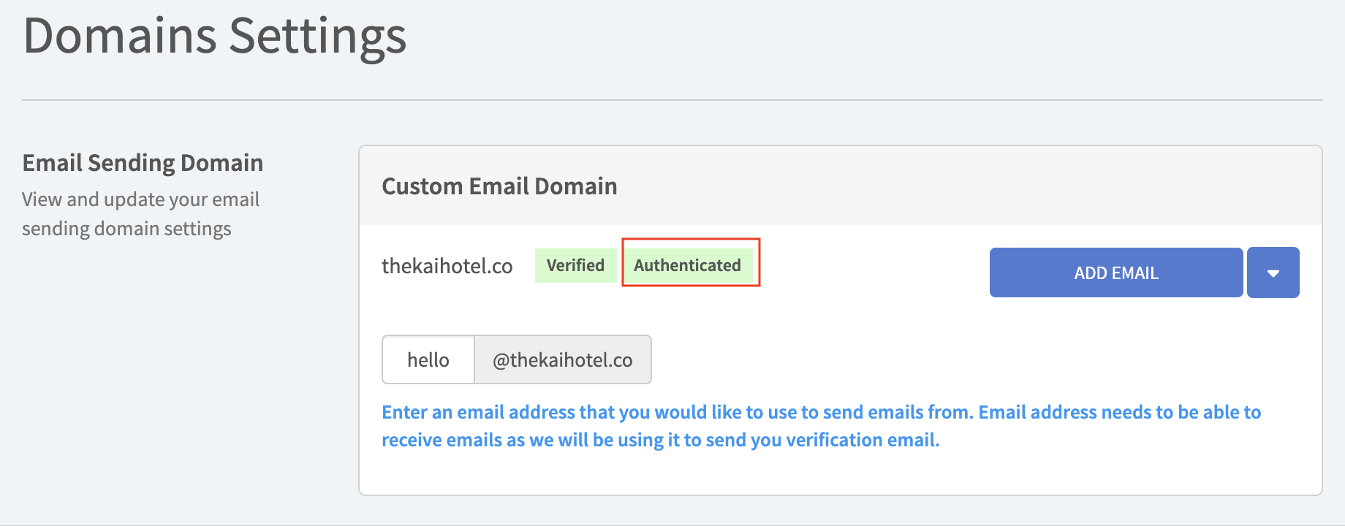This screenshot has height=526, width=1345.
Task: Click the word "Settings" in the page heading
Action: (317, 36)
